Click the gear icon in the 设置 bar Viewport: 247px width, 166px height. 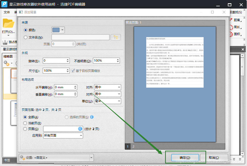22,157
